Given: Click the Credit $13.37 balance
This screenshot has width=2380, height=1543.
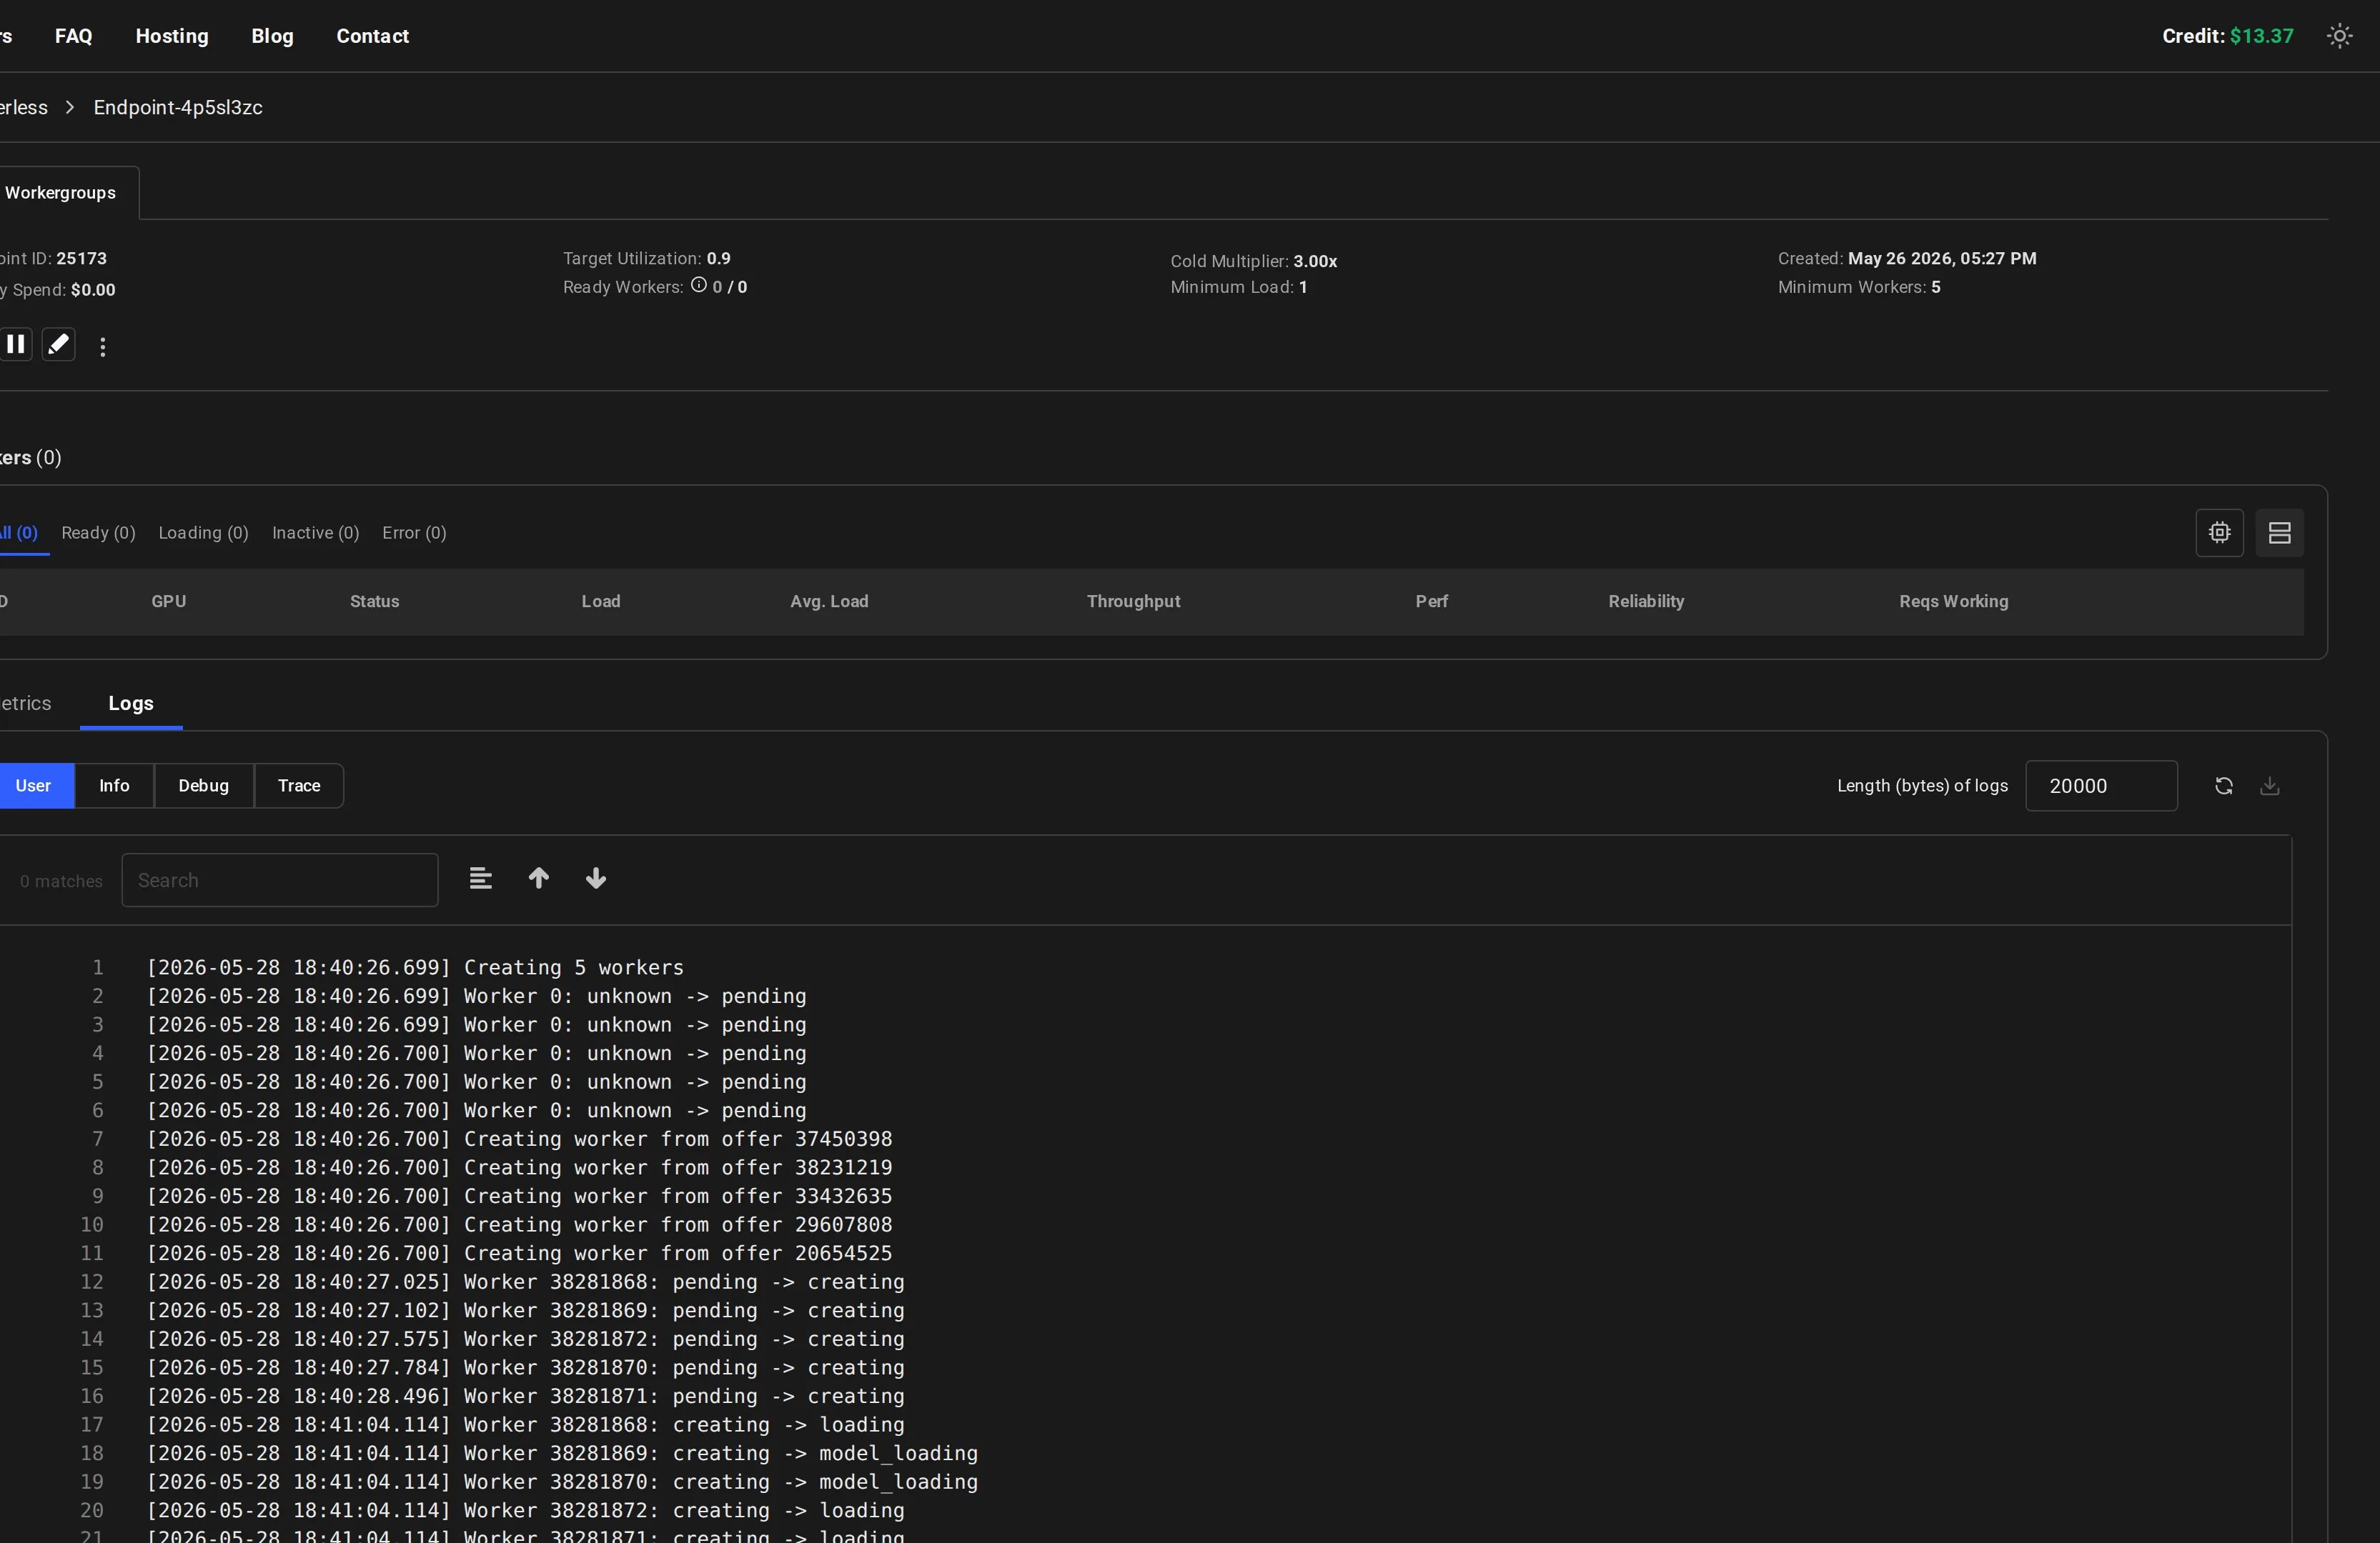Looking at the screenshot, I should pos(2227,36).
